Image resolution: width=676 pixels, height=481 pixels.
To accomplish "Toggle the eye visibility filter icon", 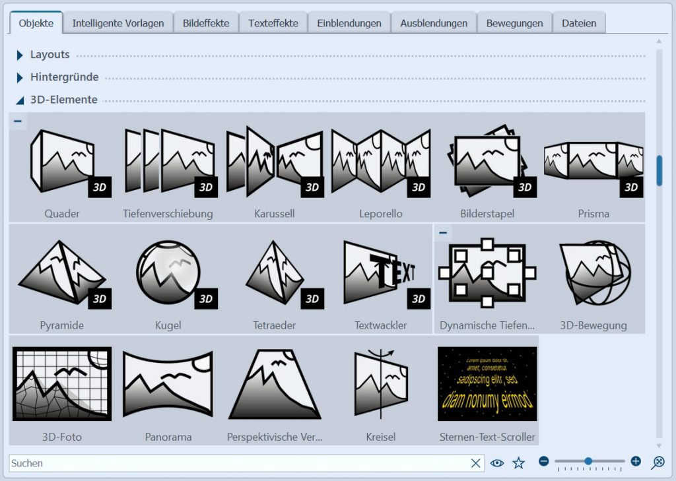I will click(497, 463).
